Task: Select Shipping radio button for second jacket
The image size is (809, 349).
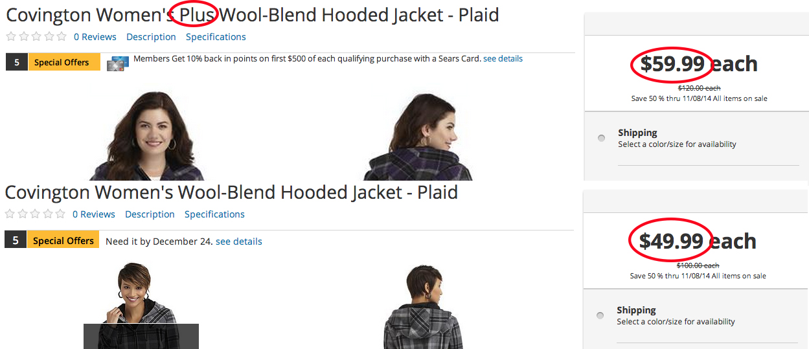Action: point(600,315)
